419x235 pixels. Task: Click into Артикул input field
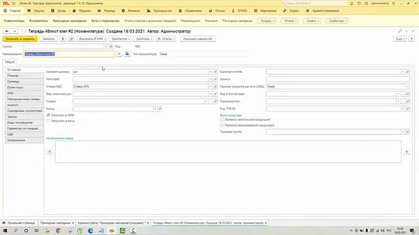point(338,79)
